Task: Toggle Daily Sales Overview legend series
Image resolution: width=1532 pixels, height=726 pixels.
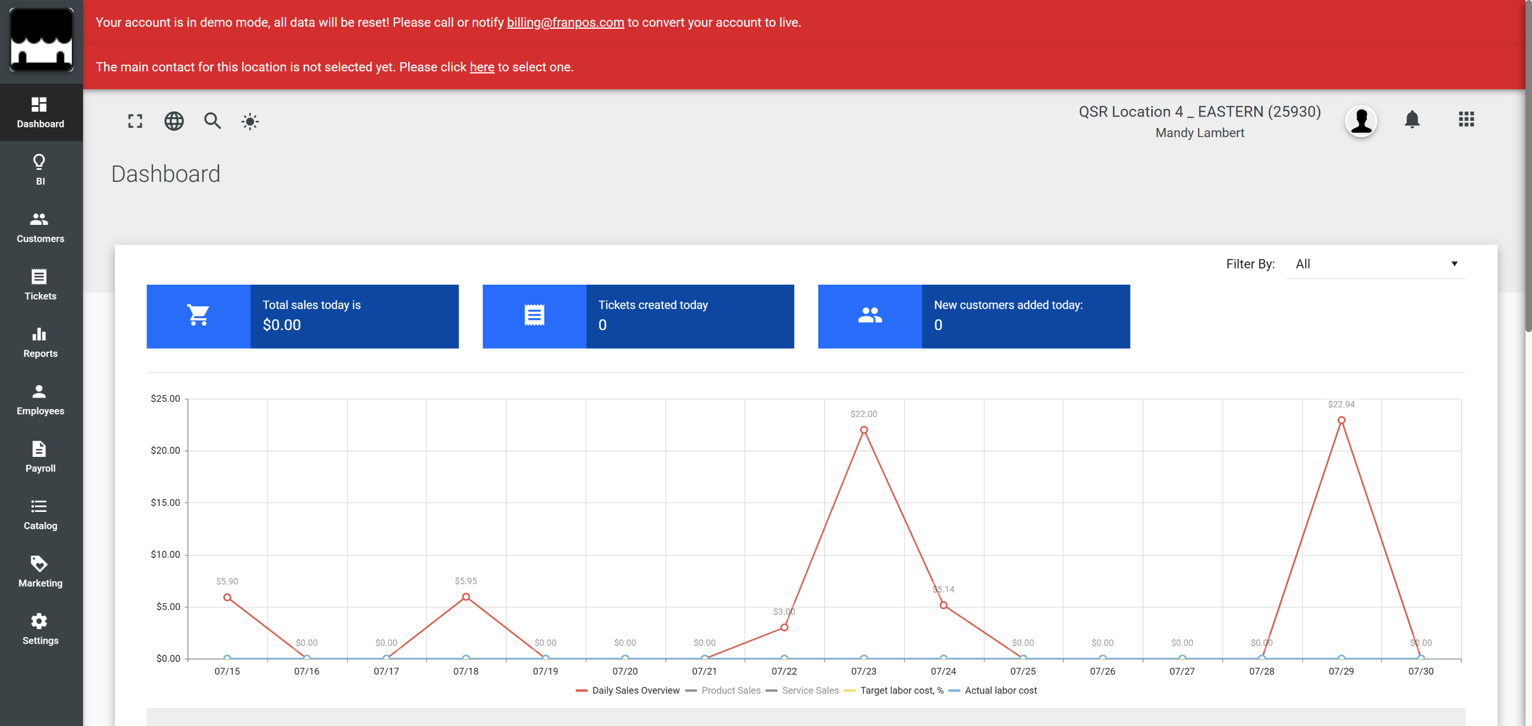Action: (635, 691)
